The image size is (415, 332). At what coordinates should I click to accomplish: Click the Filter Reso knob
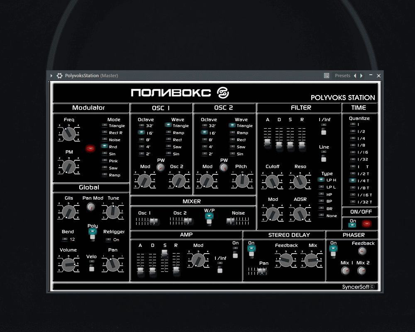[x=300, y=182]
